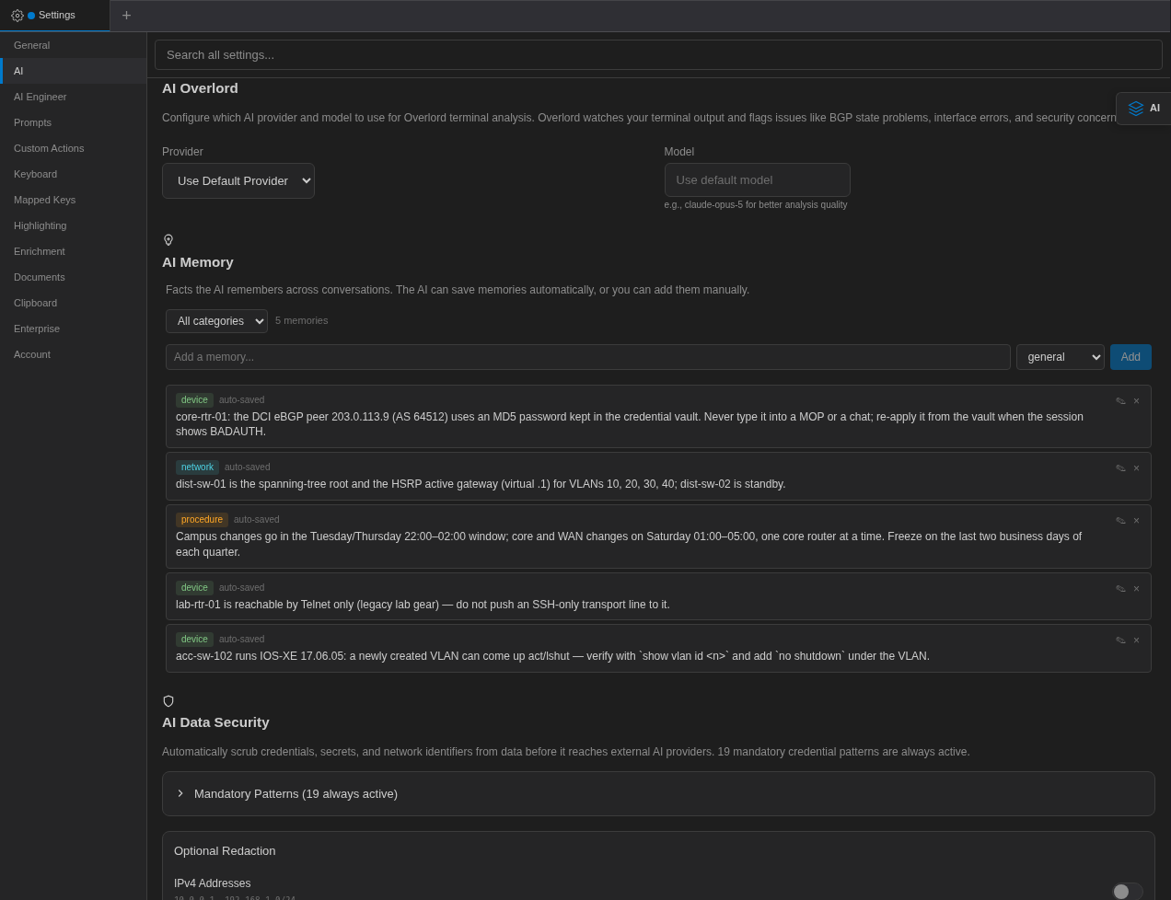The image size is (1171, 900).
Task: Open Enrichment settings
Action: 74,251
